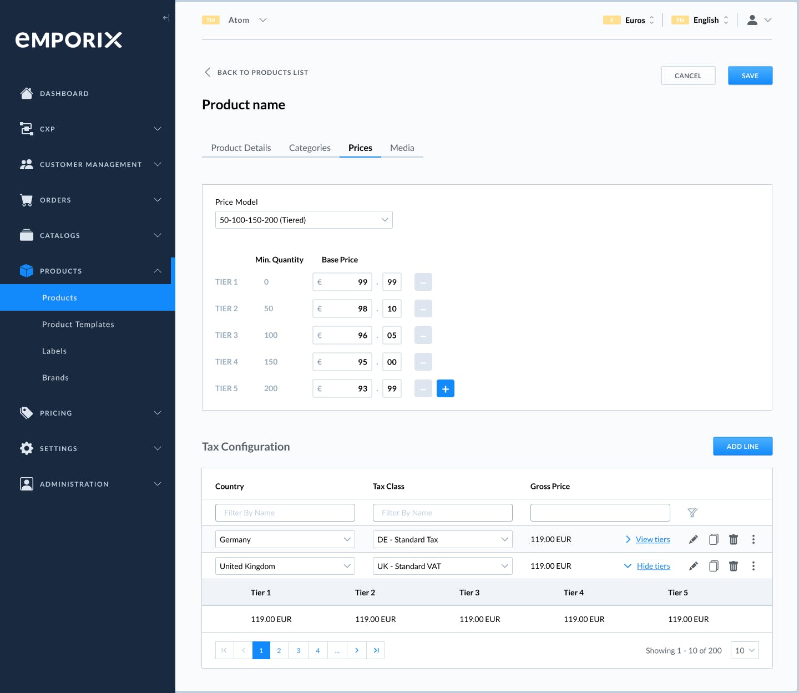Open the user account menu
799x693 pixels.
pyautogui.click(x=759, y=20)
